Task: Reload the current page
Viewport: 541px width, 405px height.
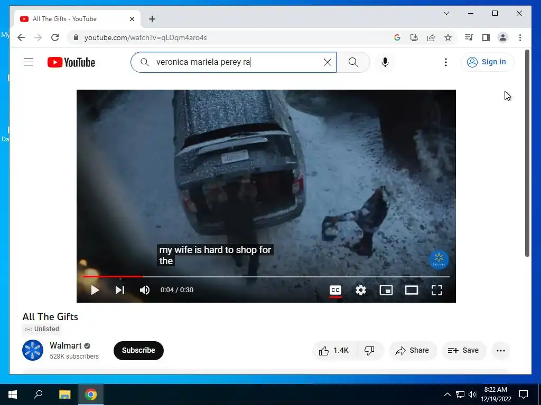Action: pos(55,37)
